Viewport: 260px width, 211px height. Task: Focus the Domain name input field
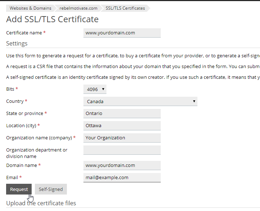coord(122,166)
